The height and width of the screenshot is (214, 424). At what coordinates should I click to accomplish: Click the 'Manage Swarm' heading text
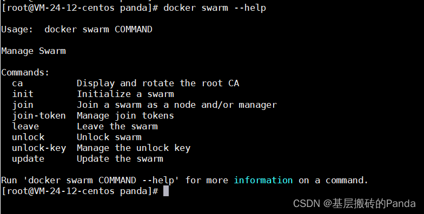pos(34,51)
